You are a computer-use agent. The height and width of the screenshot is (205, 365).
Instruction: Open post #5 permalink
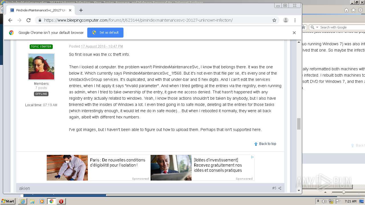click(274, 188)
